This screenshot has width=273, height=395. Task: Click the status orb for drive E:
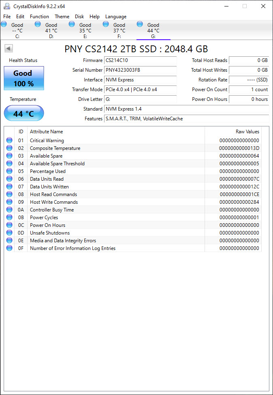(x=72, y=24)
